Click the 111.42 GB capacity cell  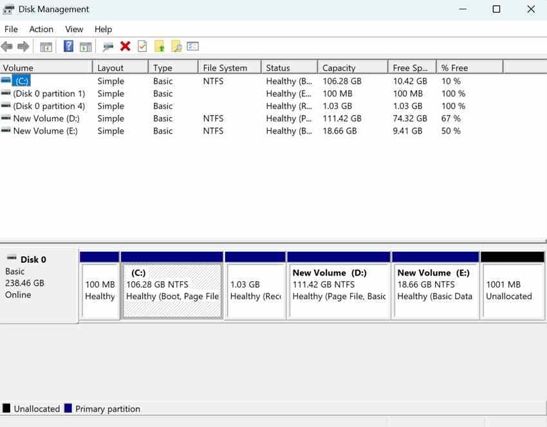click(x=342, y=119)
